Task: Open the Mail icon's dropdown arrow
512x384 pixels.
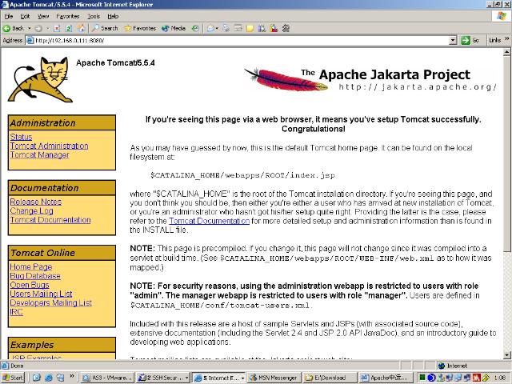Action: click(x=217, y=29)
